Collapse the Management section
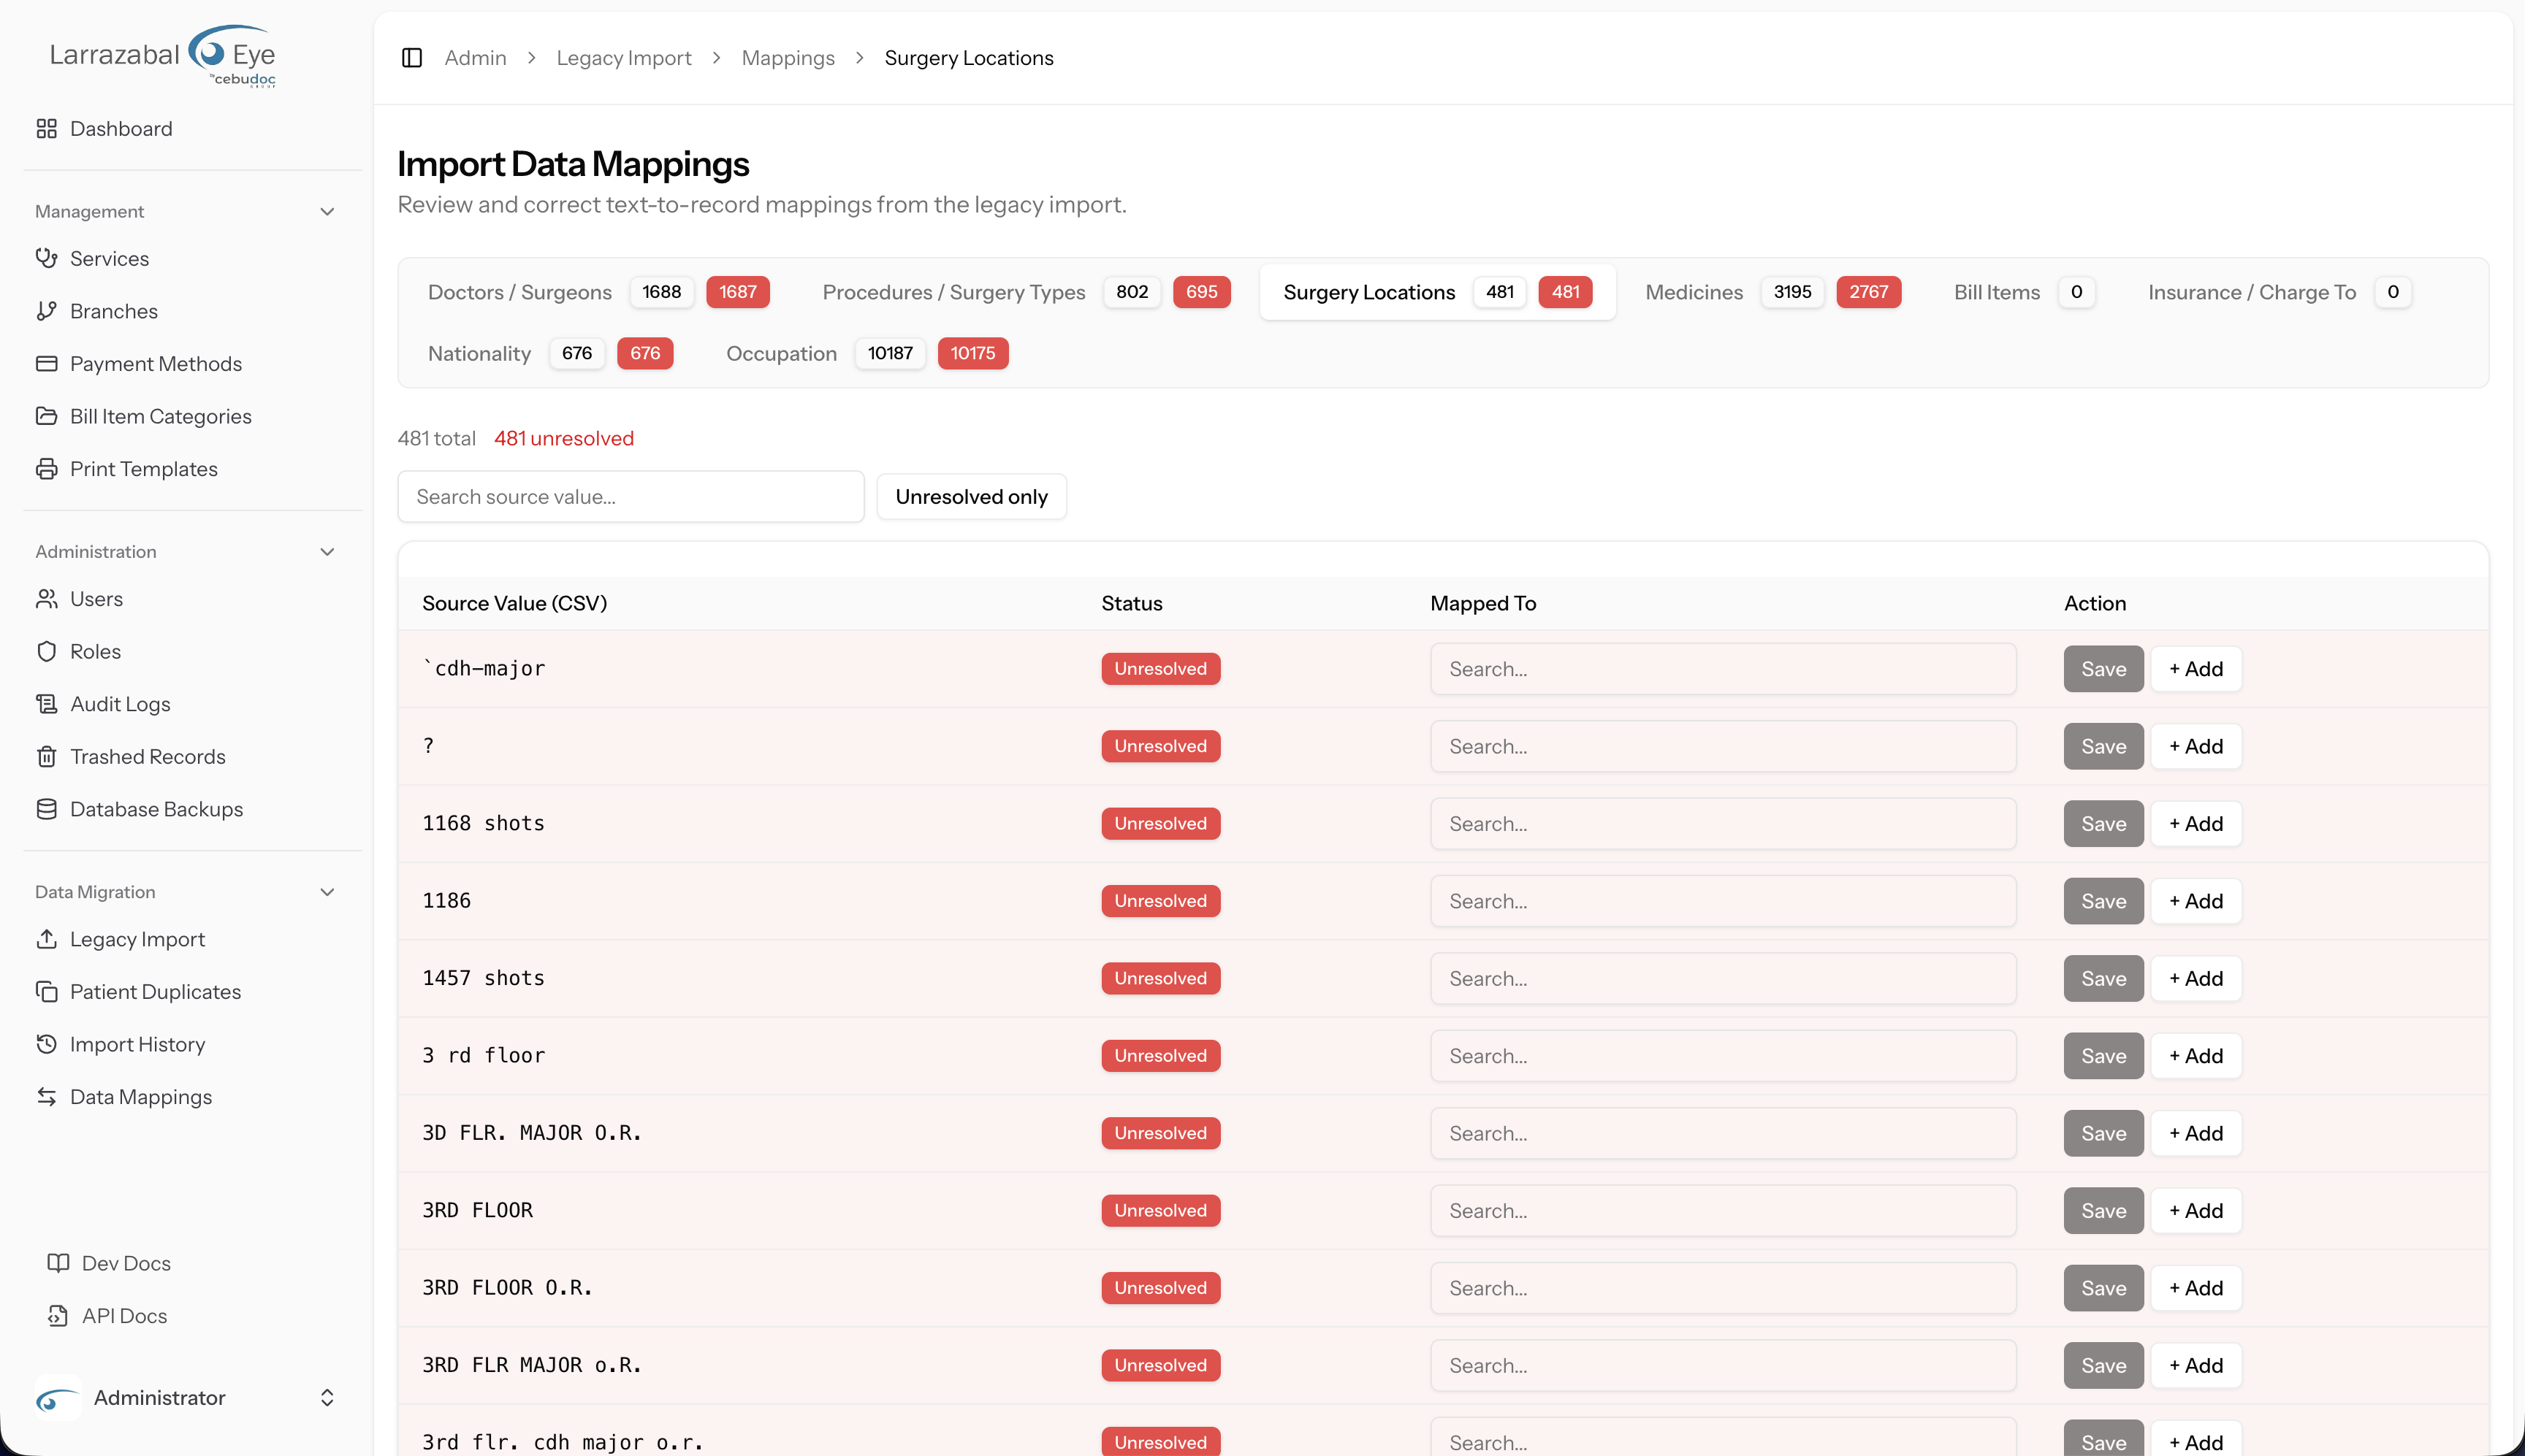The image size is (2525, 1456). pos(327,212)
